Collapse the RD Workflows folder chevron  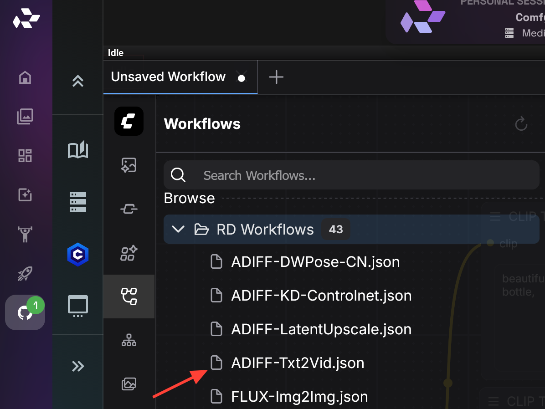(x=178, y=230)
